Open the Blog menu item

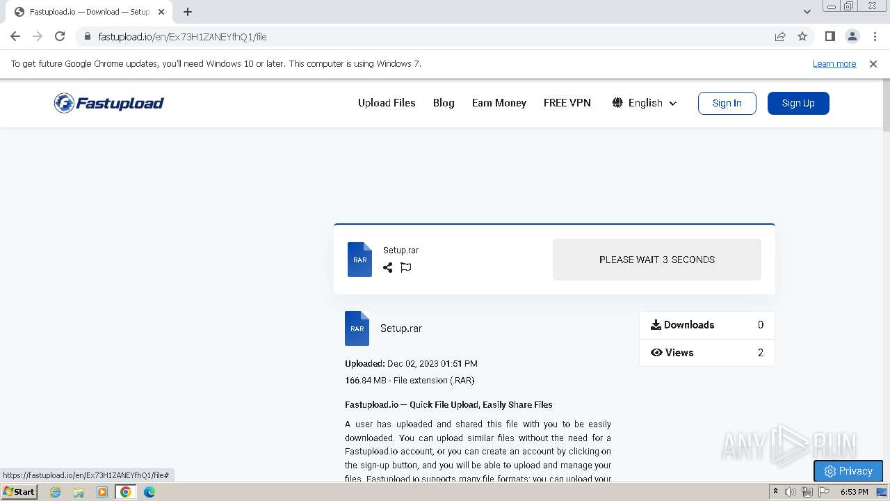tap(444, 102)
